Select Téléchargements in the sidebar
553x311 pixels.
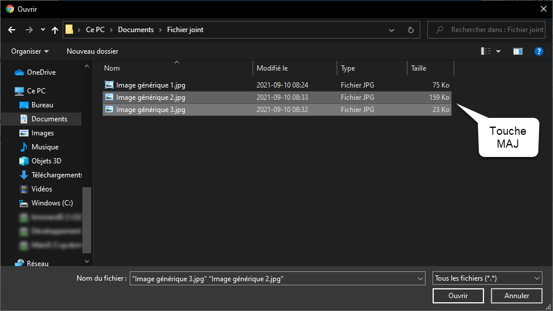(56, 175)
